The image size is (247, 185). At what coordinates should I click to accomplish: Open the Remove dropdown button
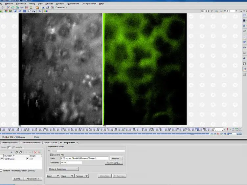pyautogui.click(x=82, y=176)
